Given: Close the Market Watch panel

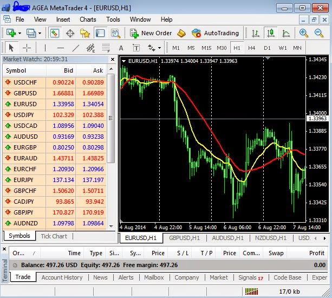Looking at the screenshot, I should [x=113, y=60].
